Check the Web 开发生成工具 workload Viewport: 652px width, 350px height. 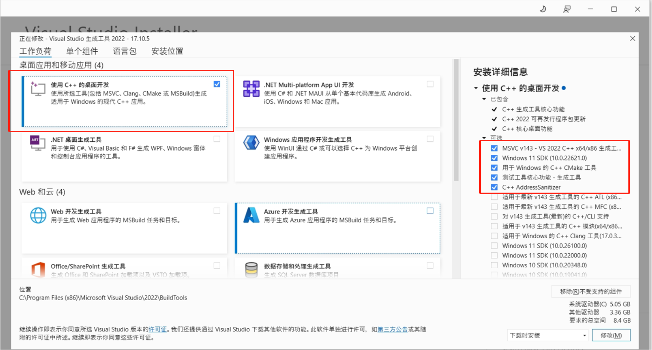point(217,211)
